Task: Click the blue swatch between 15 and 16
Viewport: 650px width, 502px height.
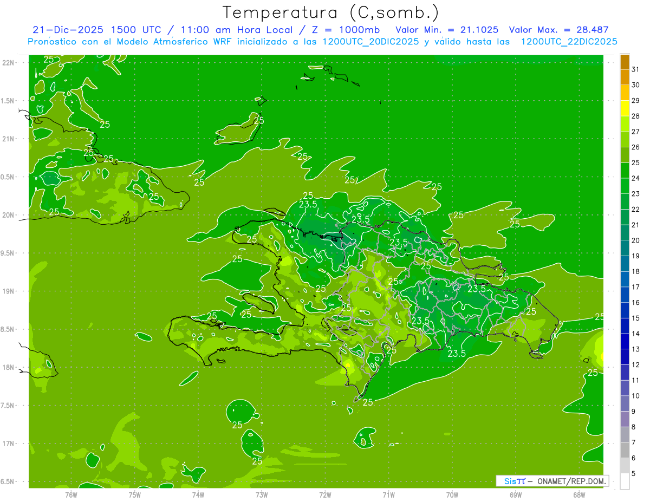Action: 625,310
